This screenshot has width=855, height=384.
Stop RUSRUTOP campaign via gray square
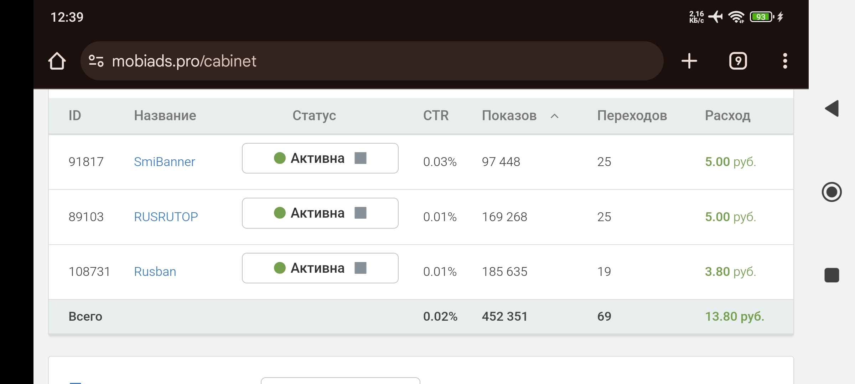pos(361,213)
